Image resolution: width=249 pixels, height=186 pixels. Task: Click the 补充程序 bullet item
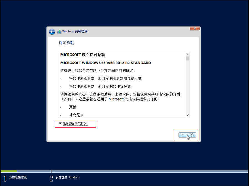pos(76,115)
